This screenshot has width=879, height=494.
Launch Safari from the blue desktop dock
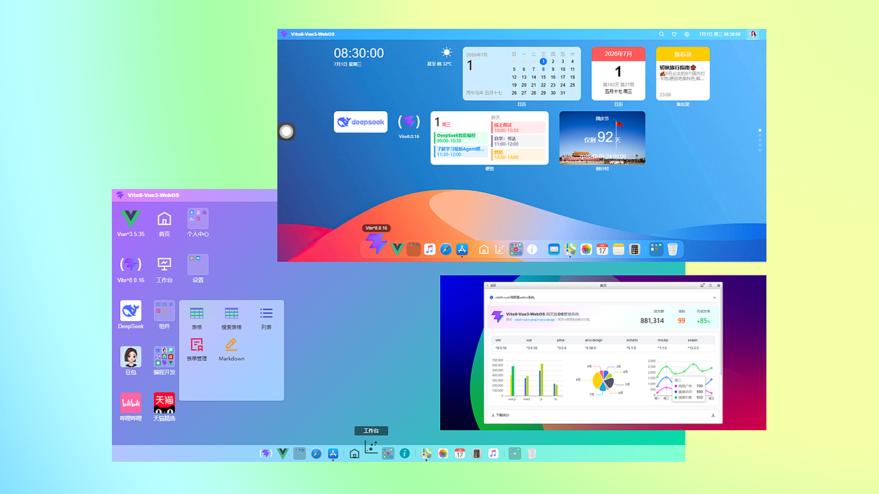click(x=446, y=249)
